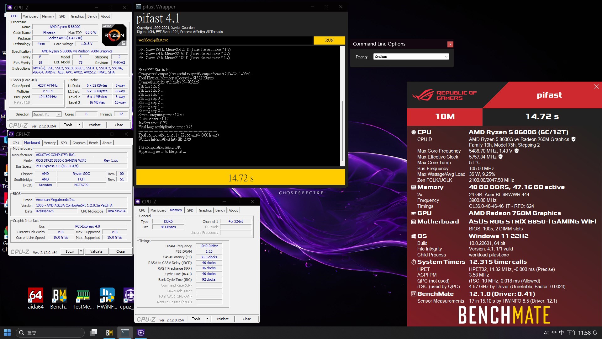602x339 pixels.
Task: Open notification bell in taskbar
Action: (595, 333)
